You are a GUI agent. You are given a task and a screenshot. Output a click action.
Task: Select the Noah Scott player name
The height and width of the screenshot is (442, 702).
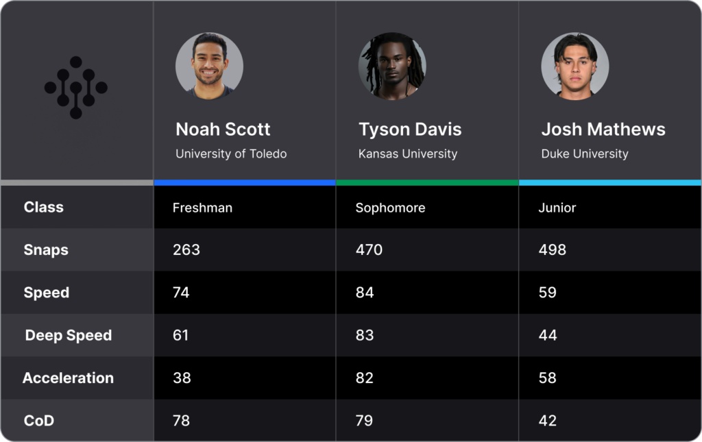pyautogui.click(x=223, y=130)
